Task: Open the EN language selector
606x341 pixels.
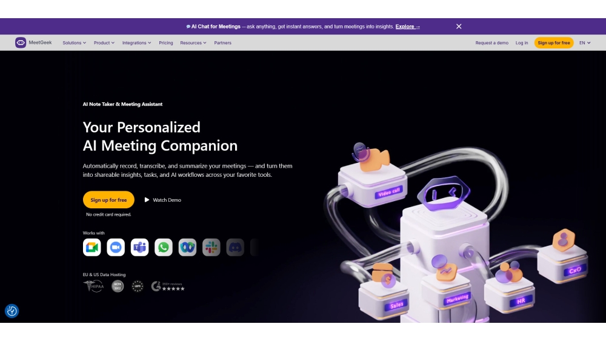Action: click(585, 43)
